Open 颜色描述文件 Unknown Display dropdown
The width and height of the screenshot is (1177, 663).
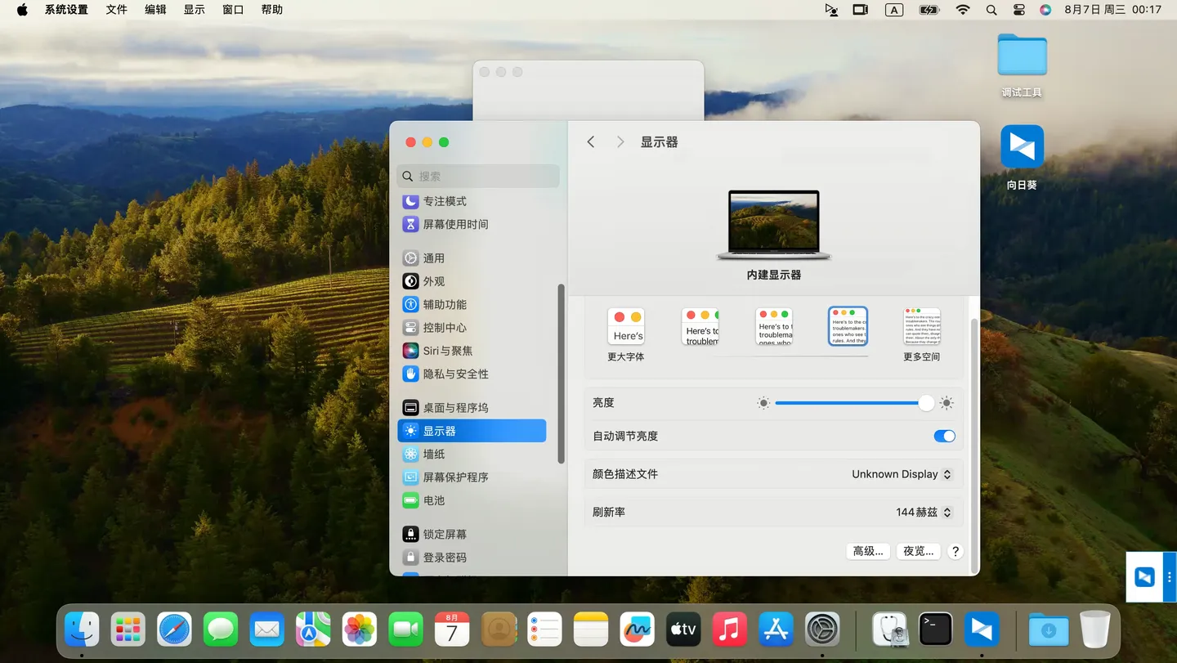click(902, 474)
